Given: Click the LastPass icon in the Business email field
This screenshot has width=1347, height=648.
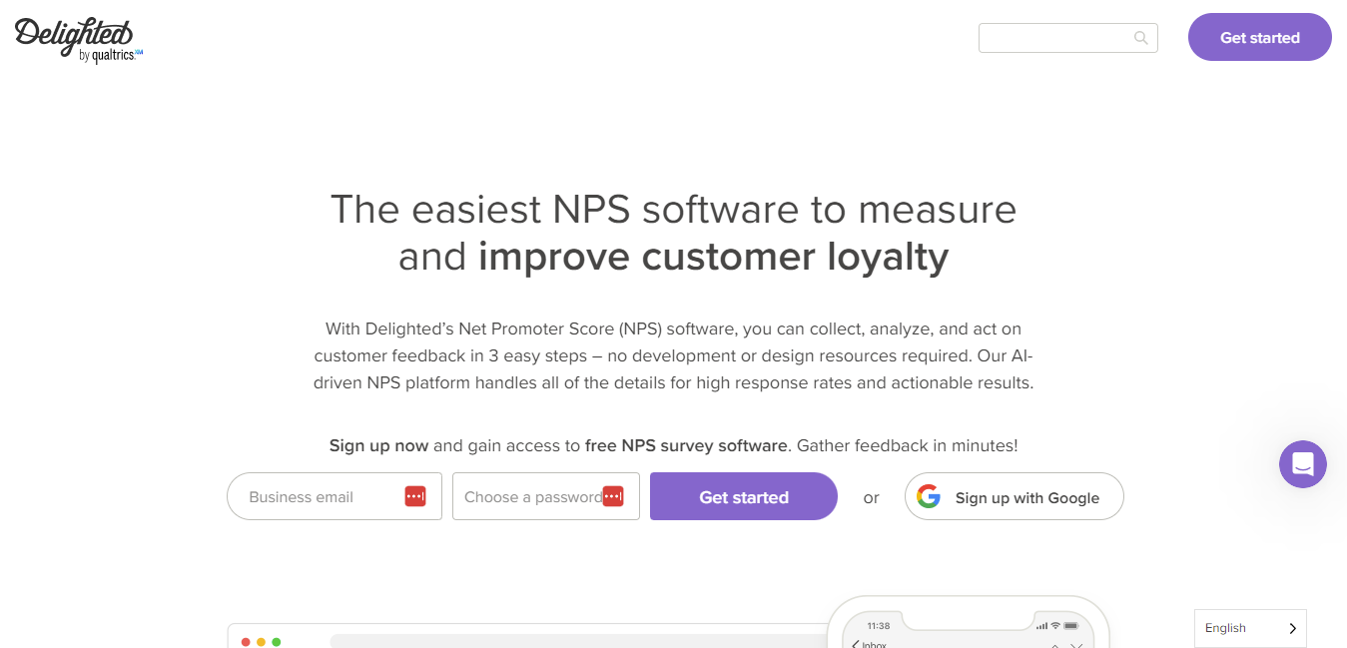Looking at the screenshot, I should click(414, 496).
